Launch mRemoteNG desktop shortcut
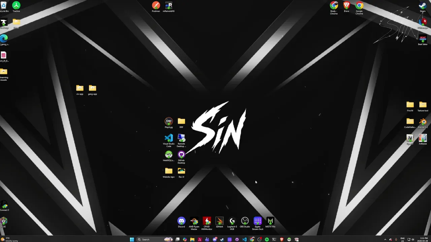Image resolution: width=431 pixels, height=242 pixels. click(x=169, y=7)
